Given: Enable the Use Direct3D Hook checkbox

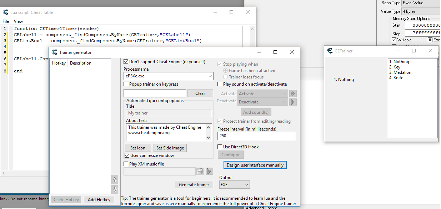Looking at the screenshot, I should [220, 147].
